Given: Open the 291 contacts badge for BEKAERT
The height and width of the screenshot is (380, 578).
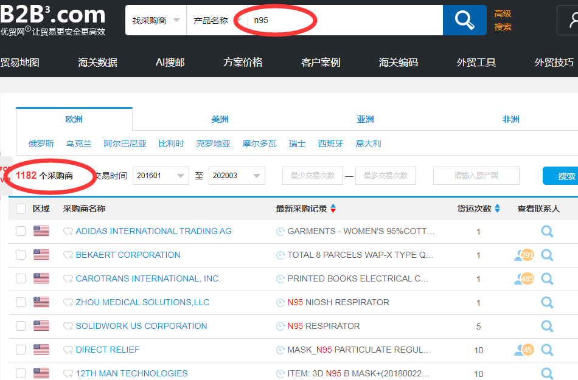Looking at the screenshot, I should point(524,255).
